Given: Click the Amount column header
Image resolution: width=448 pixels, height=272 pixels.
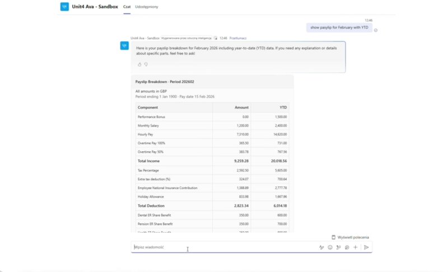Looking at the screenshot, I should pos(241,107).
